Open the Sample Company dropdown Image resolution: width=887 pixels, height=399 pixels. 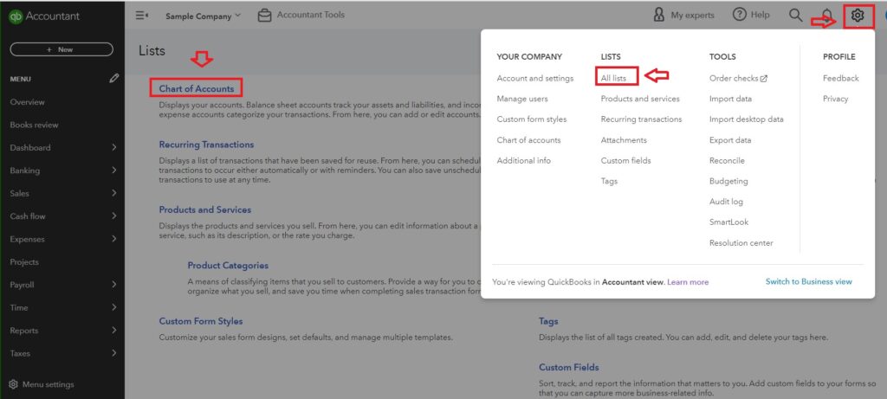203,16
